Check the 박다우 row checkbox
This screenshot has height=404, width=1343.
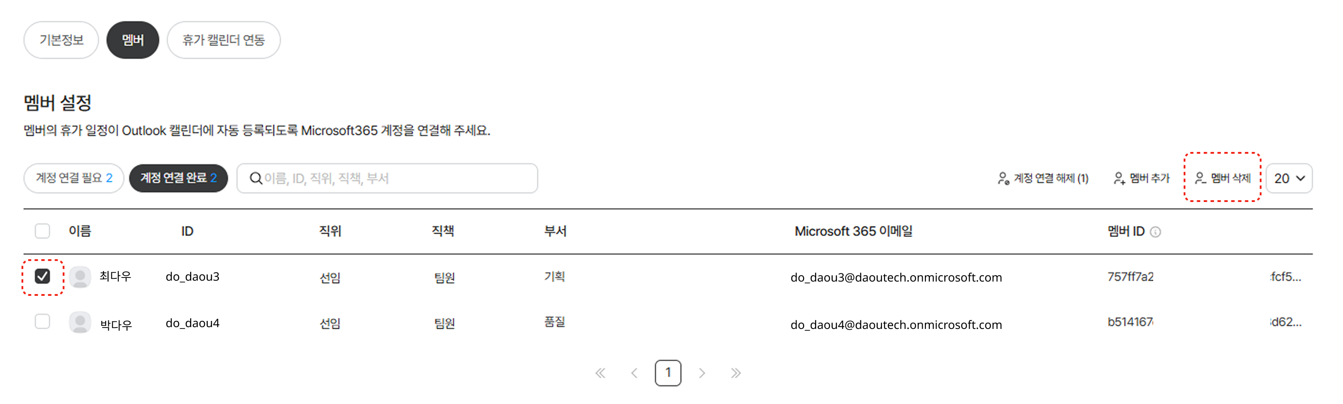click(42, 322)
